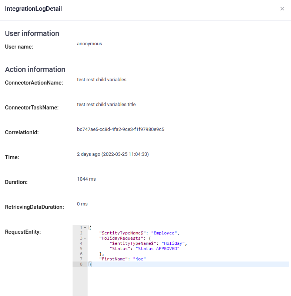Close the IntegrationLogDetail dialog
Image resolution: width=291 pixels, height=296 pixels.
[x=282, y=9]
